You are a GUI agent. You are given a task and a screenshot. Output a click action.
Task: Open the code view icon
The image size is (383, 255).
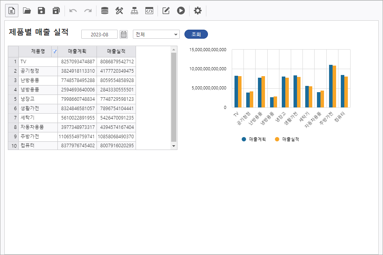(x=149, y=11)
